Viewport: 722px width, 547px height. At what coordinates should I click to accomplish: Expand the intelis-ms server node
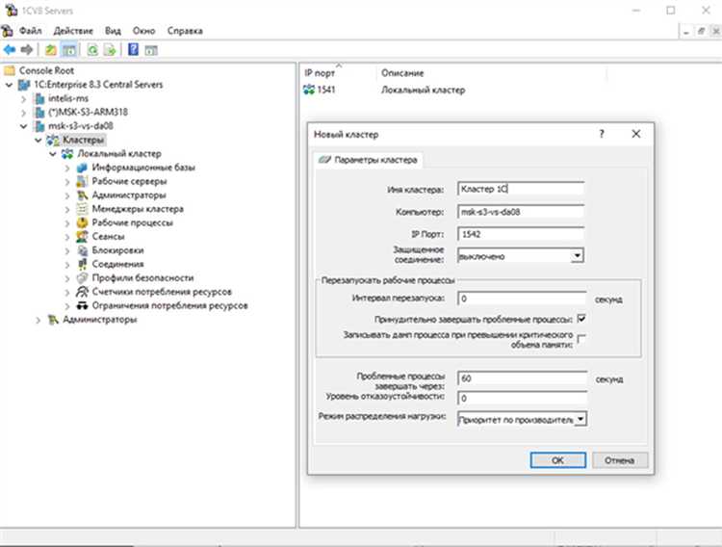(x=22, y=98)
